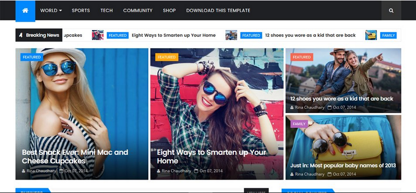
Task: Click red FEATURED badge on 12 shoes post
Action: [302, 57]
